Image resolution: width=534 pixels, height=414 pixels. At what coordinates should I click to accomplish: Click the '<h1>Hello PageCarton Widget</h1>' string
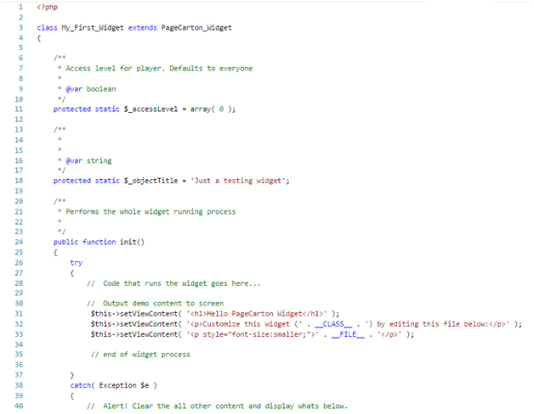click(257, 314)
